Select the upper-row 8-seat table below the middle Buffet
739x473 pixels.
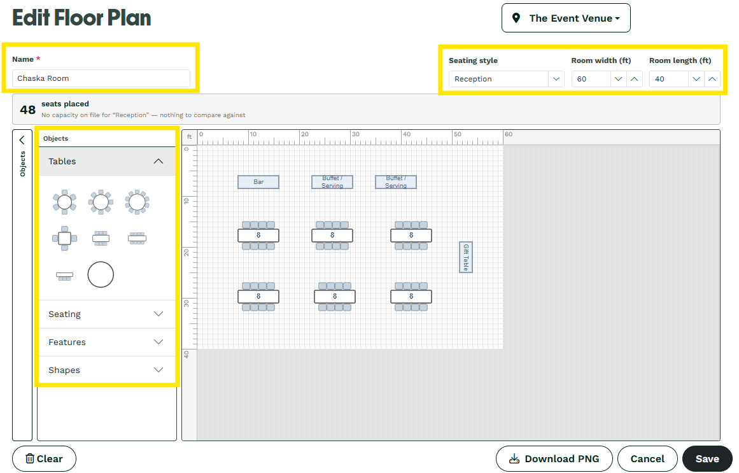tap(332, 236)
